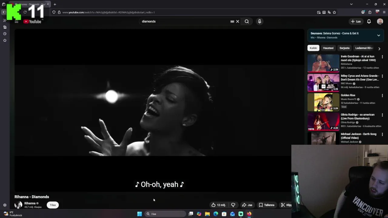Open browser account profile icon

363,12
